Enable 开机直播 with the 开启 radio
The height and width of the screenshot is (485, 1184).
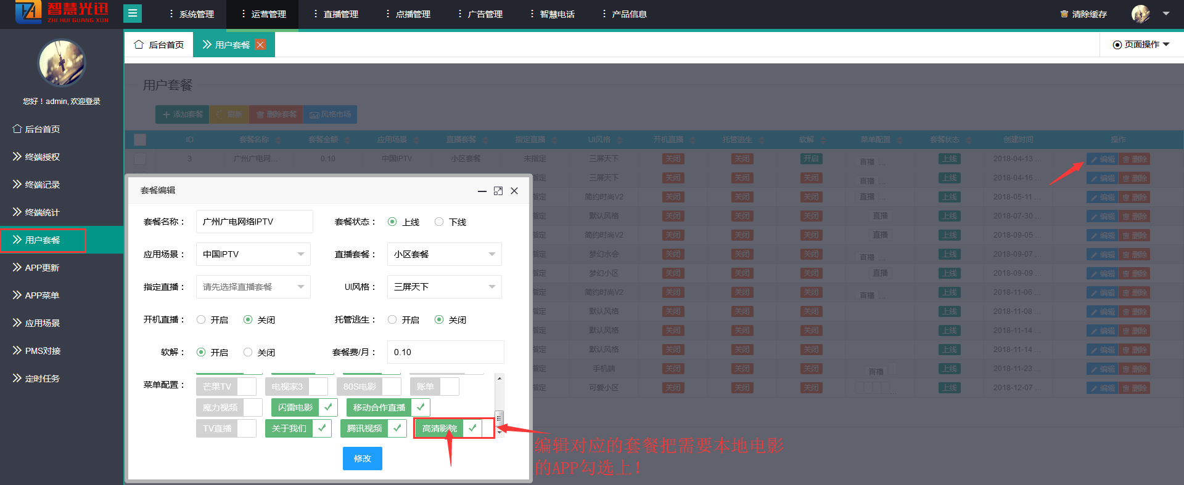[x=201, y=319]
